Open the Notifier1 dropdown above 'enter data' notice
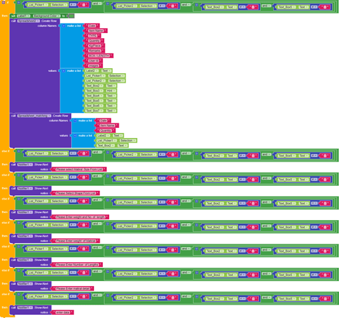Screen dimensions: 339x318 (25, 307)
